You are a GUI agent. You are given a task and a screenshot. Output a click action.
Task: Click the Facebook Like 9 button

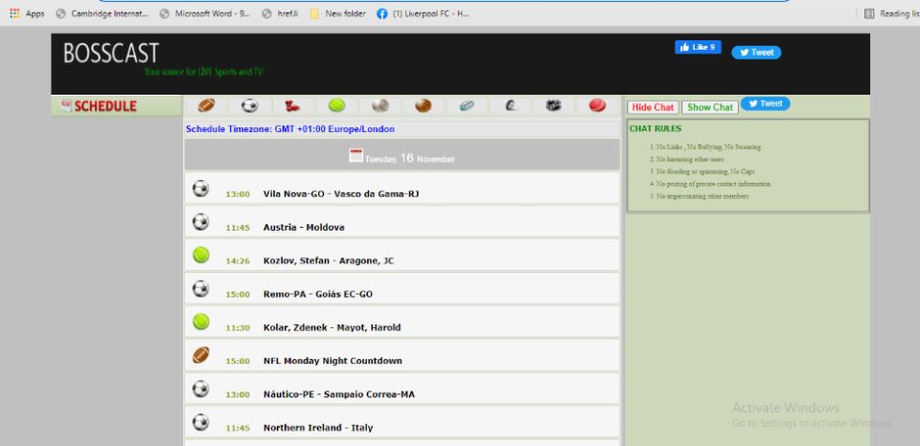(x=698, y=48)
